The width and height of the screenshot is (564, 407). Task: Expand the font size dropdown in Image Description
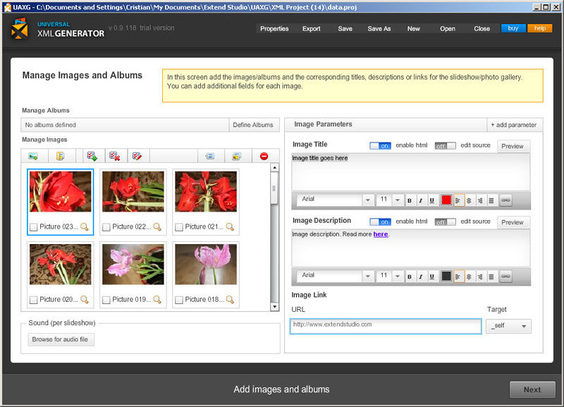398,276
